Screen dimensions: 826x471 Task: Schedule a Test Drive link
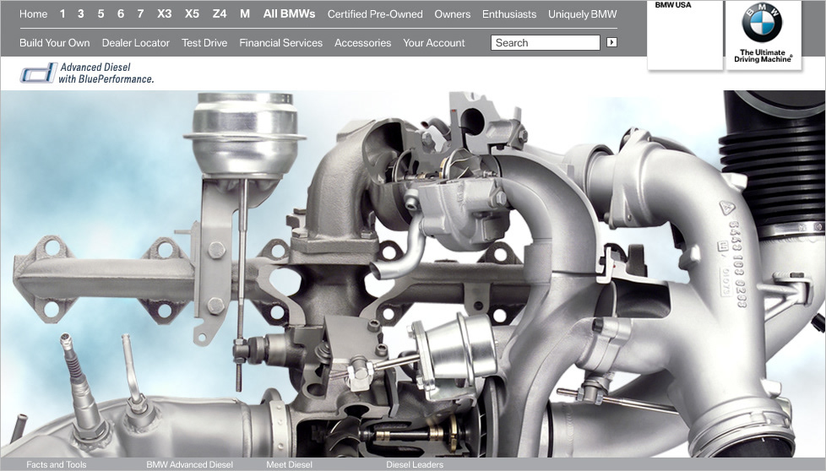[x=204, y=43]
